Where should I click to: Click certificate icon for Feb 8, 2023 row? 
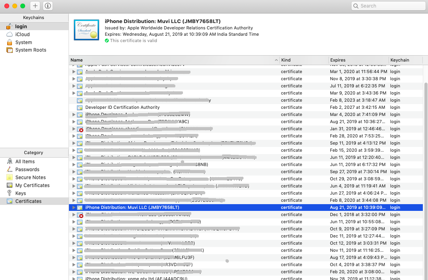80,100
